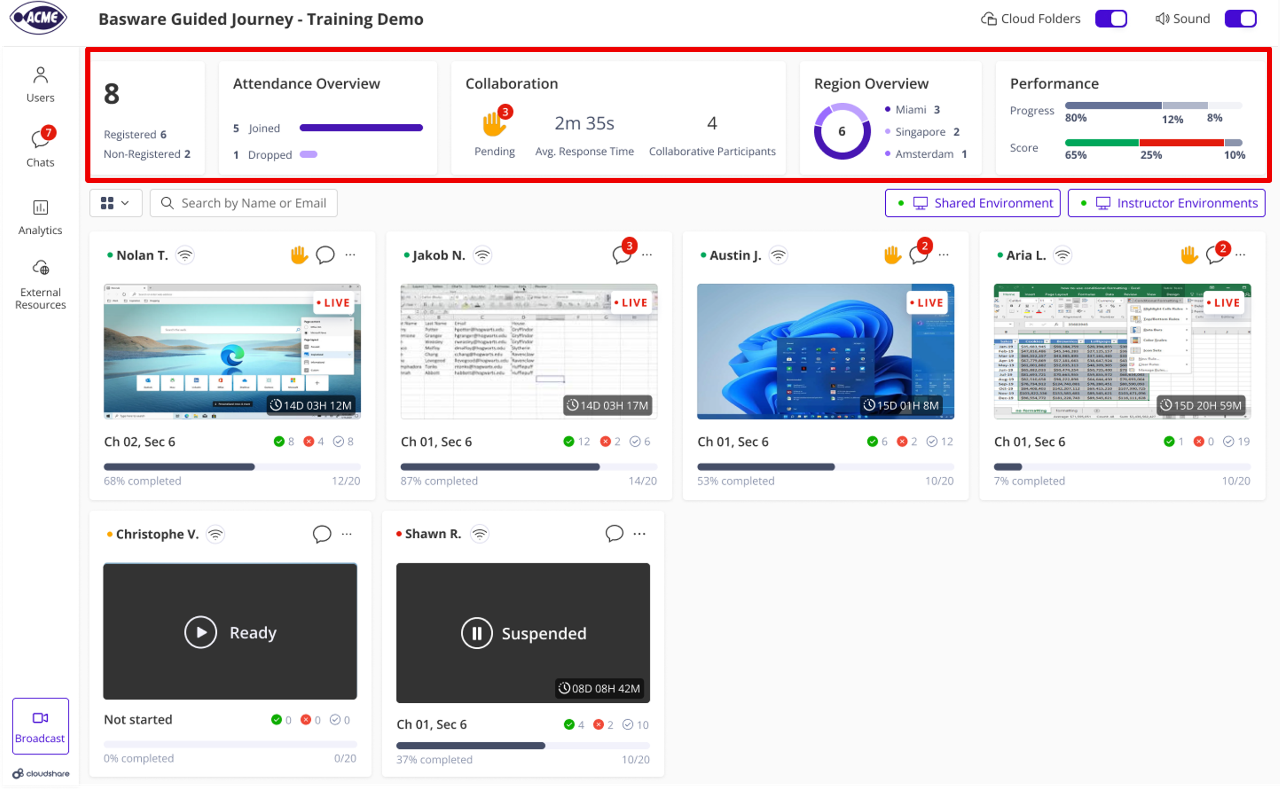
Task: Open the more-options menu on Aria L.'s card
Action: pyautogui.click(x=1242, y=255)
